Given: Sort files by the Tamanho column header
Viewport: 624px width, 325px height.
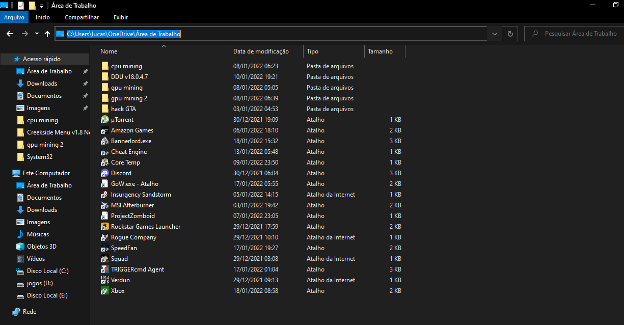Looking at the screenshot, I should [385, 51].
